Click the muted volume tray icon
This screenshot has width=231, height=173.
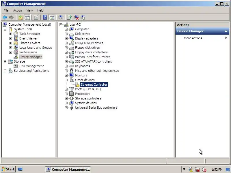204,170
